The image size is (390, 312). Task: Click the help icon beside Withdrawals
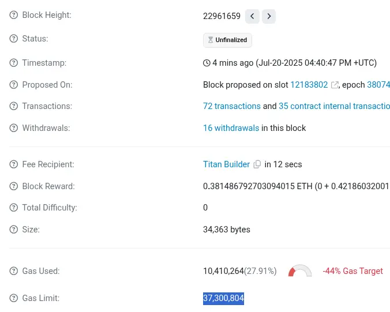(14, 128)
